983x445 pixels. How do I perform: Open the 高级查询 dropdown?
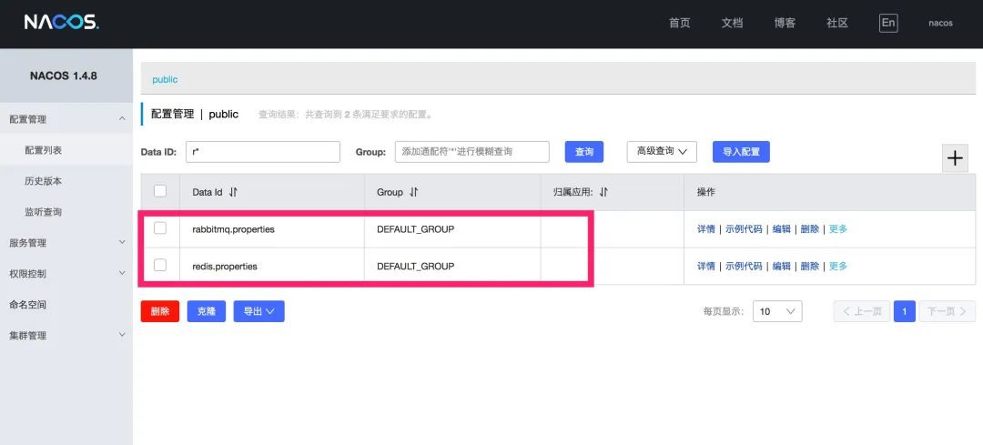tap(662, 152)
